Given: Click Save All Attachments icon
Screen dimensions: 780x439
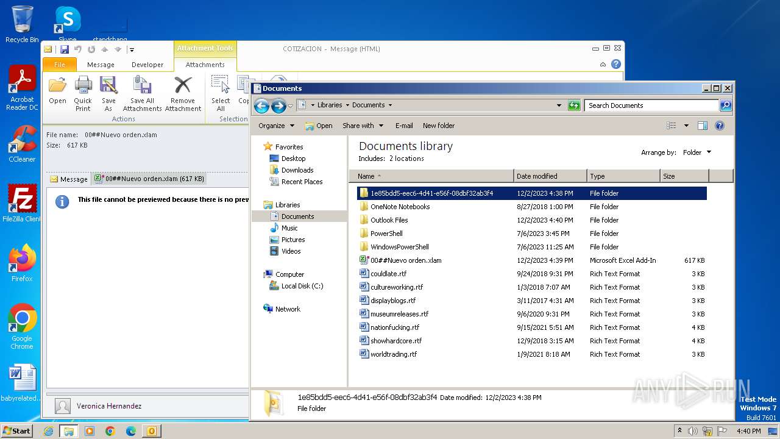Looking at the screenshot, I should (142, 94).
